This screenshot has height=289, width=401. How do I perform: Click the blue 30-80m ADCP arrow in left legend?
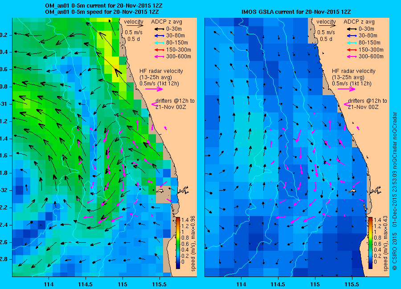(x=160, y=36)
